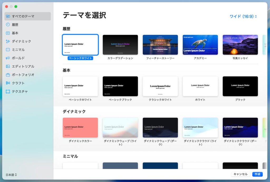Click the すべてのテーマ sidebar icon
Screen dimensions: 270x182
click(8, 16)
